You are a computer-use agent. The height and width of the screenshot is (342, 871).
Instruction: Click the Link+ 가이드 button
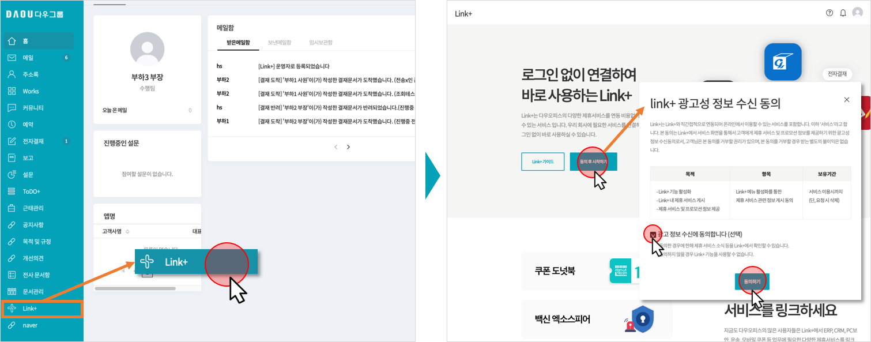tap(542, 161)
